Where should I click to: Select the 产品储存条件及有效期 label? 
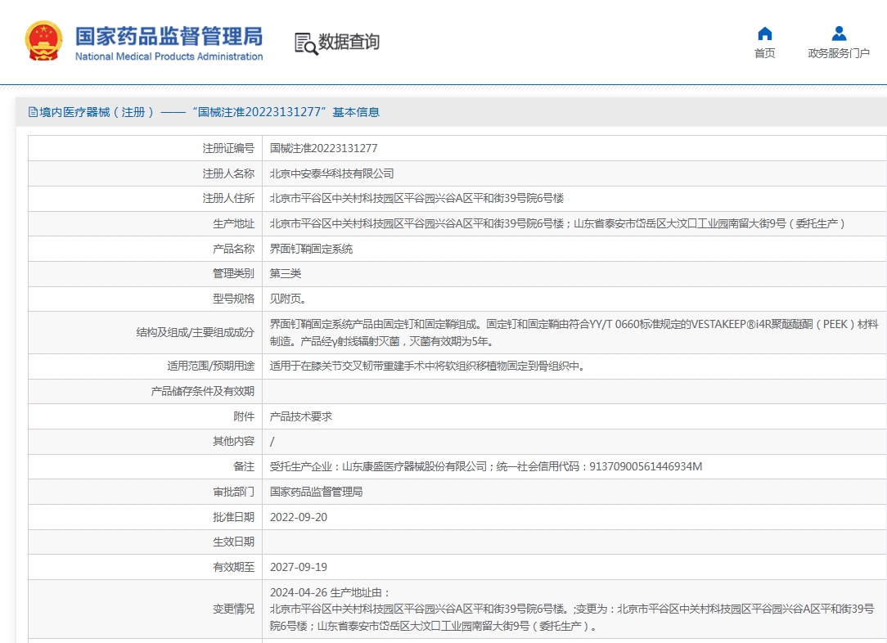point(202,391)
